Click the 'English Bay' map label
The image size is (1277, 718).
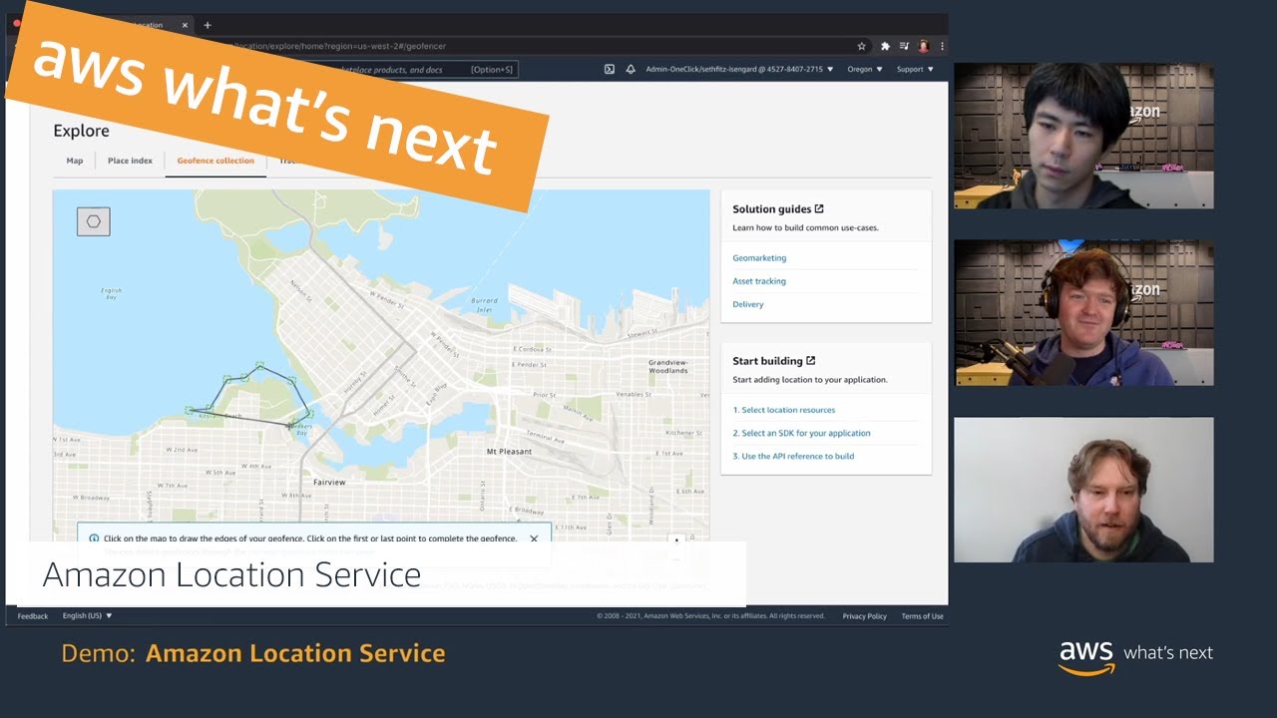pyautogui.click(x=112, y=294)
